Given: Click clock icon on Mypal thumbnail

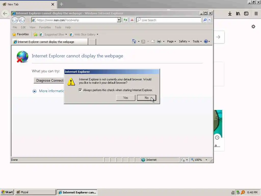Looking at the screenshot, I should pyautogui.click(x=217, y=138).
